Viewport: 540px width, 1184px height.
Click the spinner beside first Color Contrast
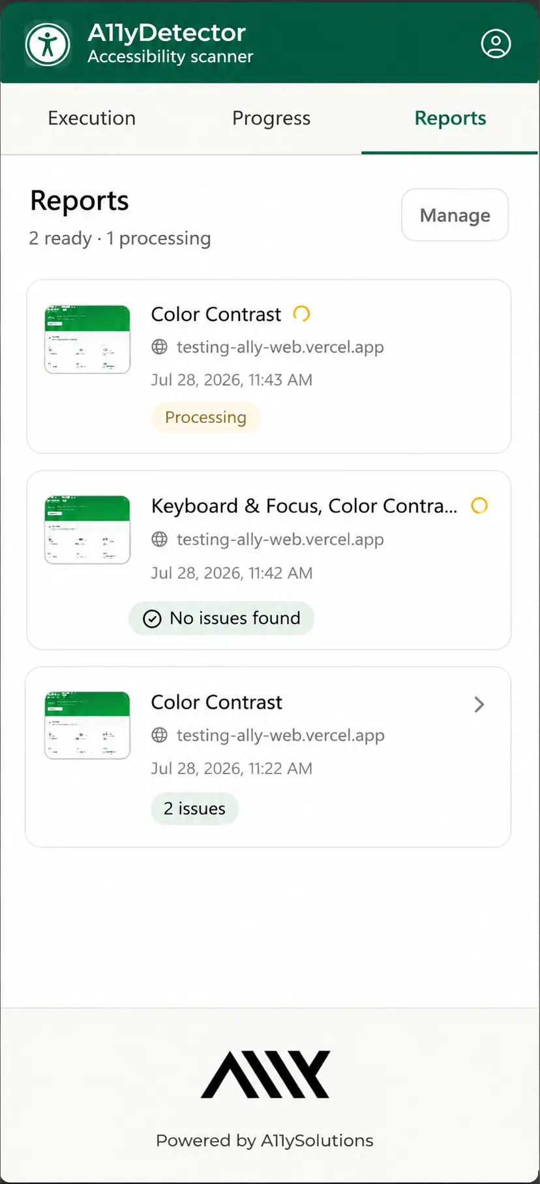pos(301,314)
